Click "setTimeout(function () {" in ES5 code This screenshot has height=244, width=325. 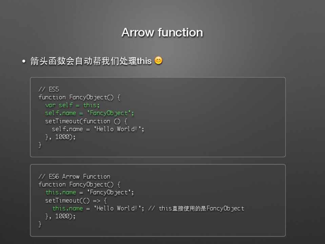86,121
